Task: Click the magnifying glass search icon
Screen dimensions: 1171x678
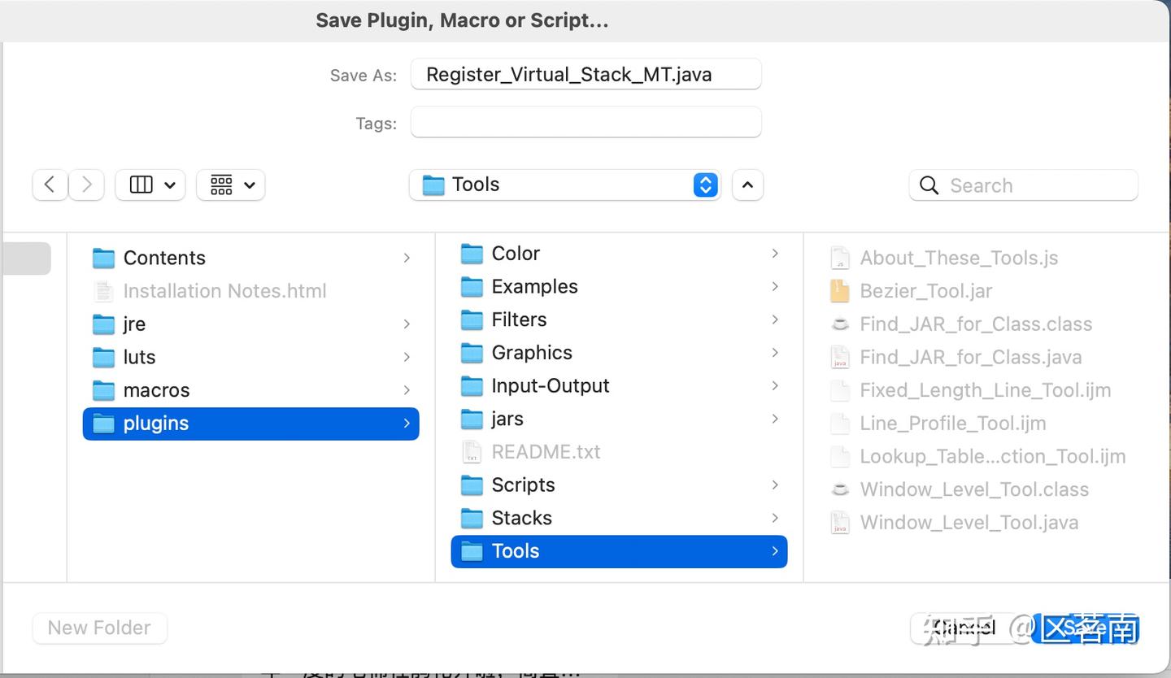Action: tap(929, 185)
